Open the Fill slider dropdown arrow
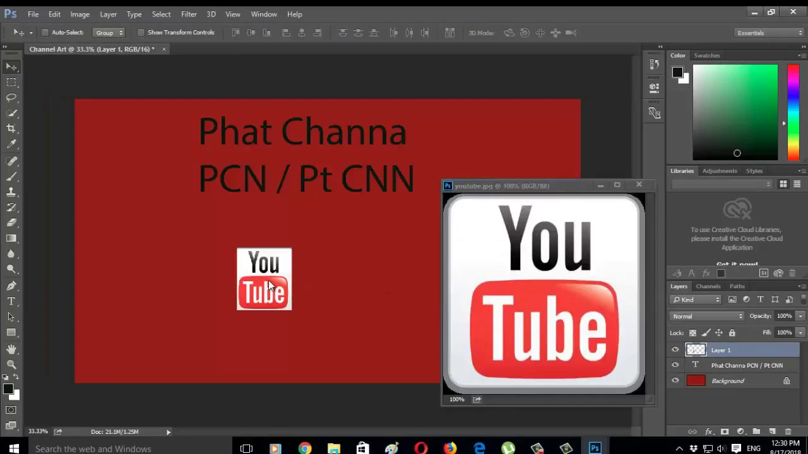Screen dimensions: 808x454 pos(800,333)
